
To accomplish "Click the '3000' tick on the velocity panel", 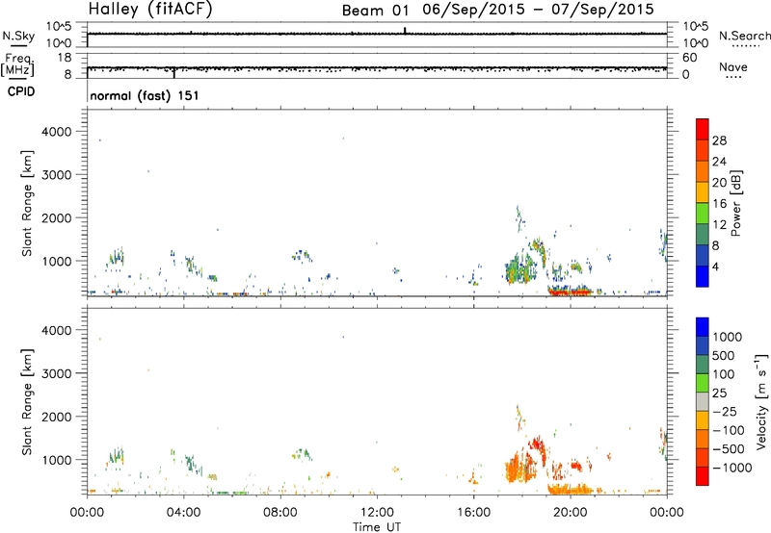I will tap(57, 373).
